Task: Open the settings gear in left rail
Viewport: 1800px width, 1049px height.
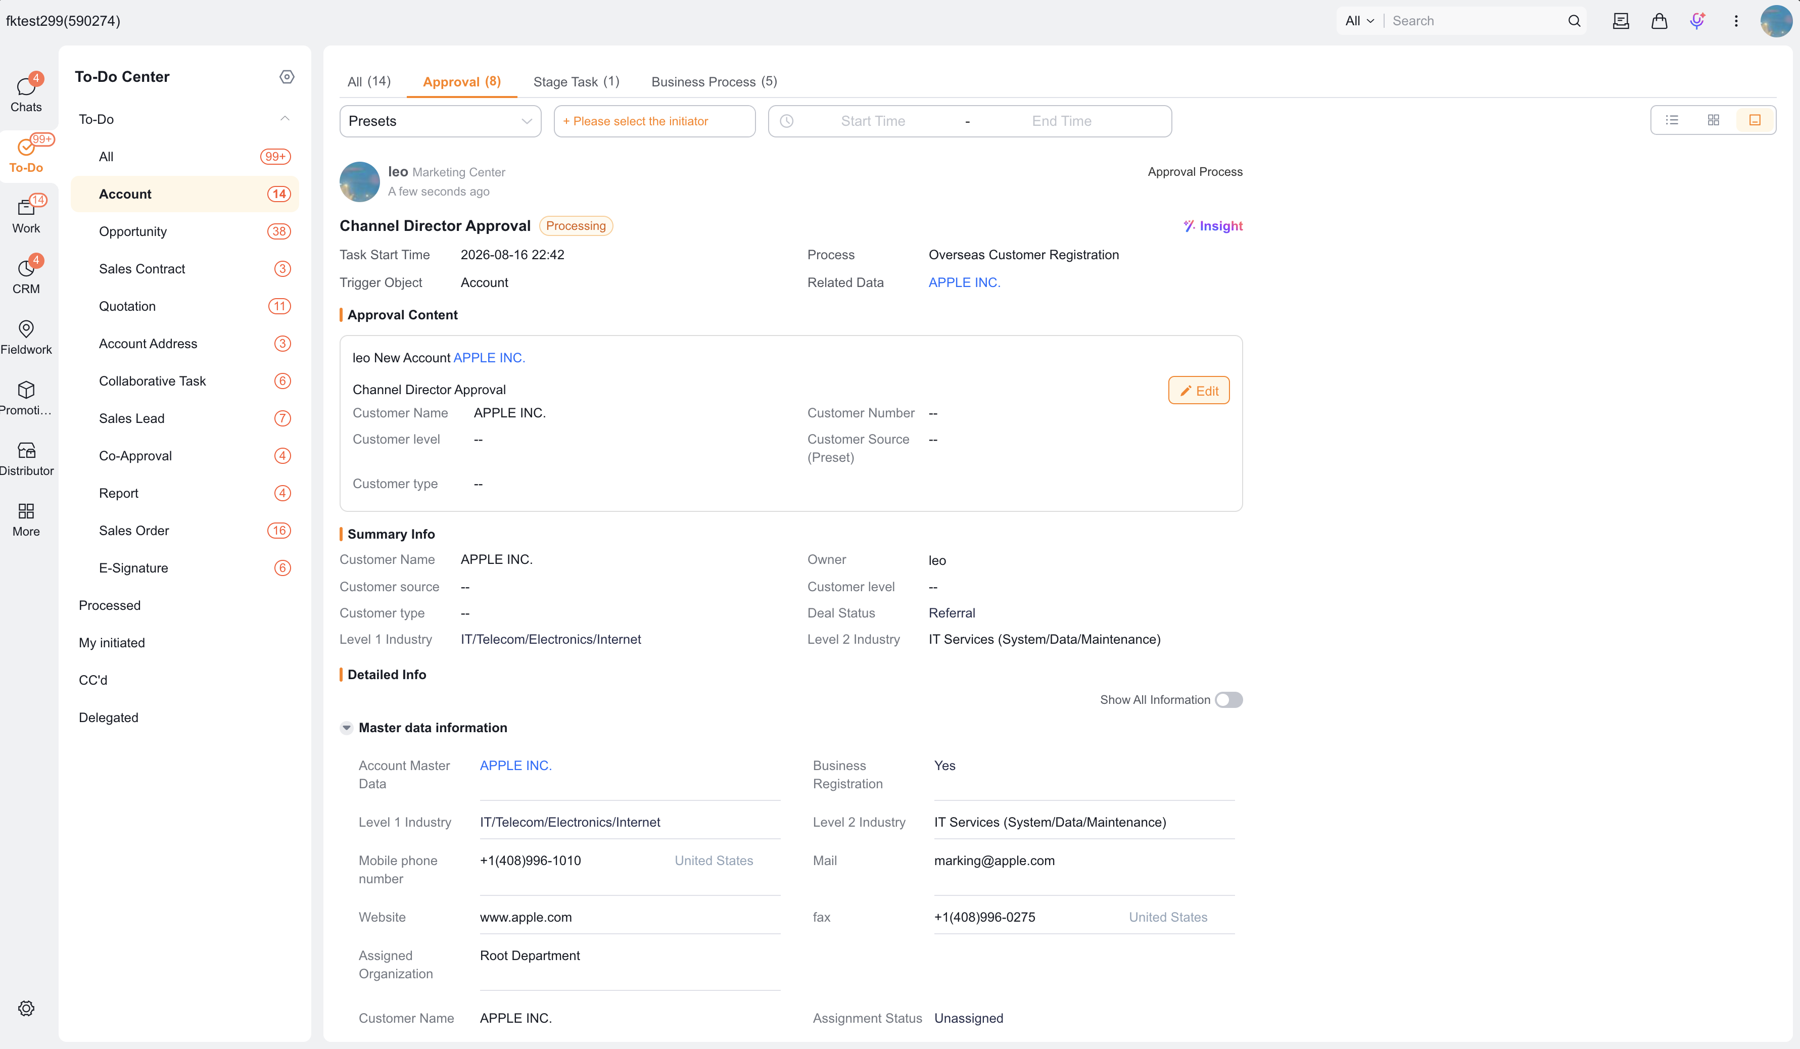Action: 26,1008
